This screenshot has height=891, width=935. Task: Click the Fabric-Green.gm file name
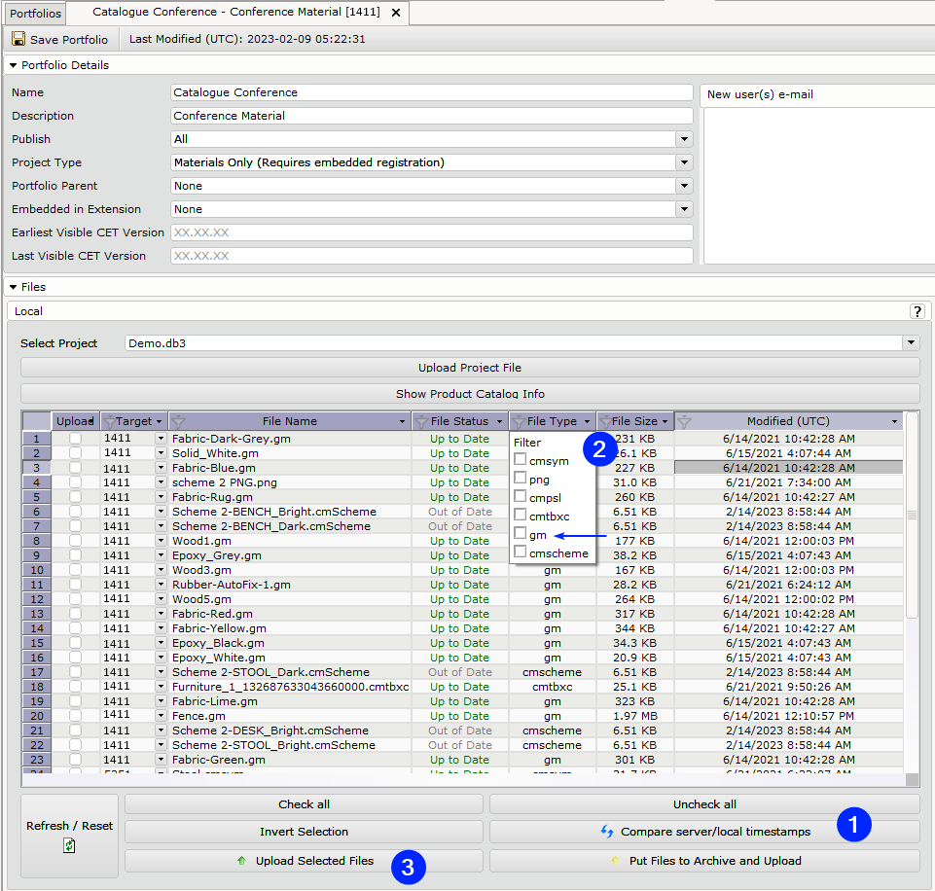tap(219, 760)
